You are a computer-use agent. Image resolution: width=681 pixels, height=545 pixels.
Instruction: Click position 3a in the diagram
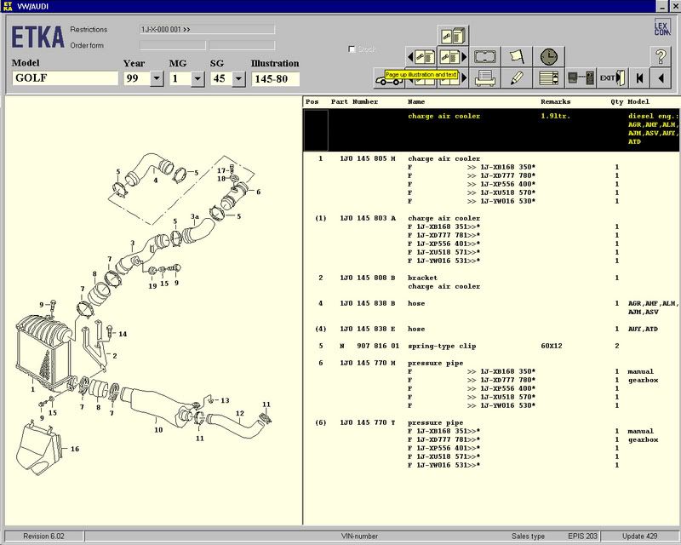pos(195,216)
